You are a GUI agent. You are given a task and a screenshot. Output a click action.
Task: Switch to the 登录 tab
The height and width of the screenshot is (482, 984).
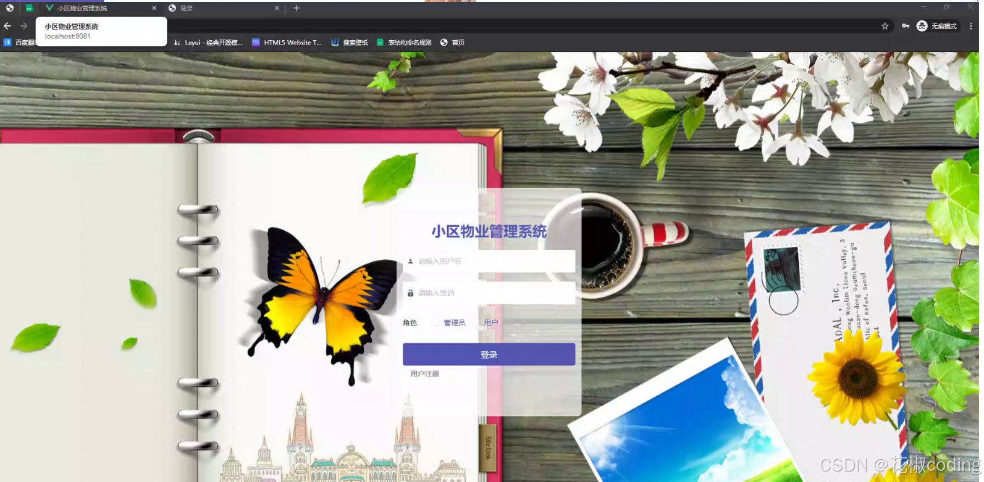[x=224, y=8]
